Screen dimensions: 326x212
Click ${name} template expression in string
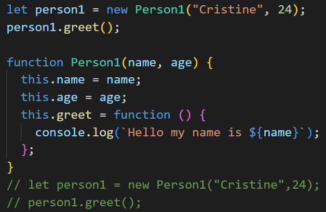click(274, 133)
